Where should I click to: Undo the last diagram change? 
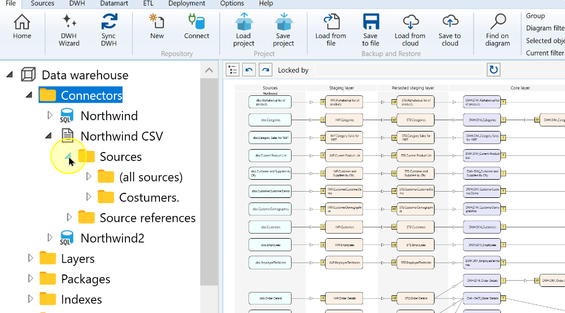click(x=249, y=70)
